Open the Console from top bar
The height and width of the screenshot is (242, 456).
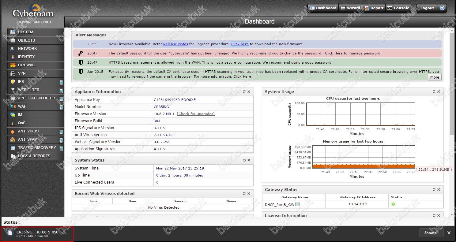tap(398, 8)
